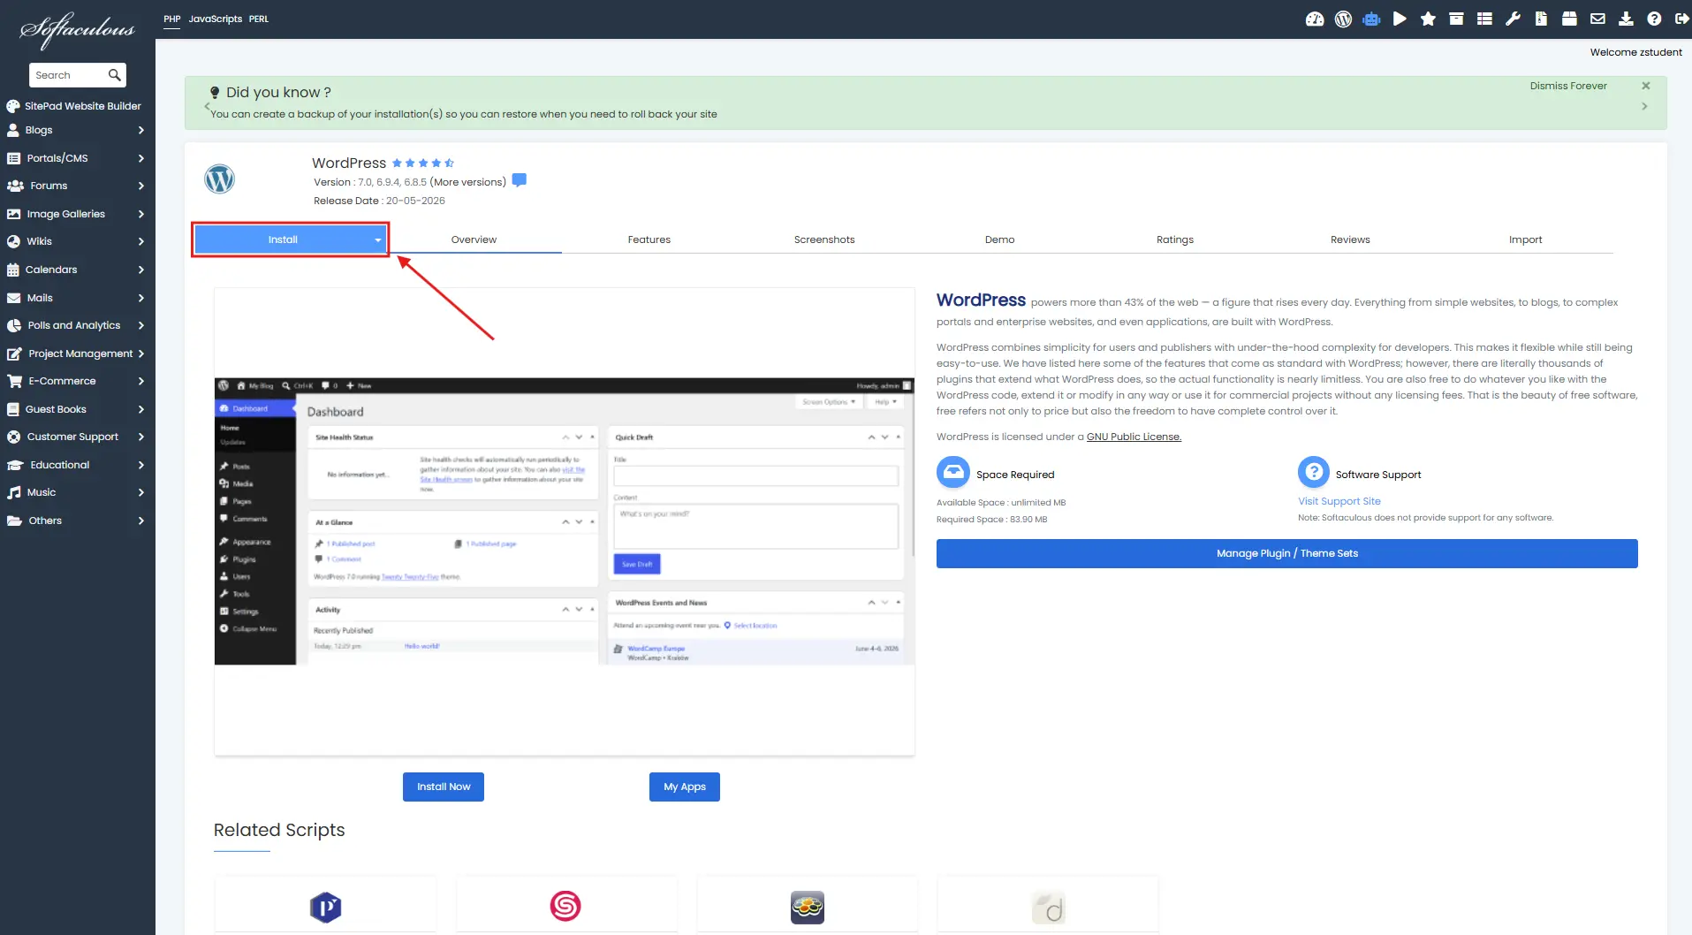Switch to the Ratings tab
Screen dimensions: 1692x935
[x=1174, y=239]
